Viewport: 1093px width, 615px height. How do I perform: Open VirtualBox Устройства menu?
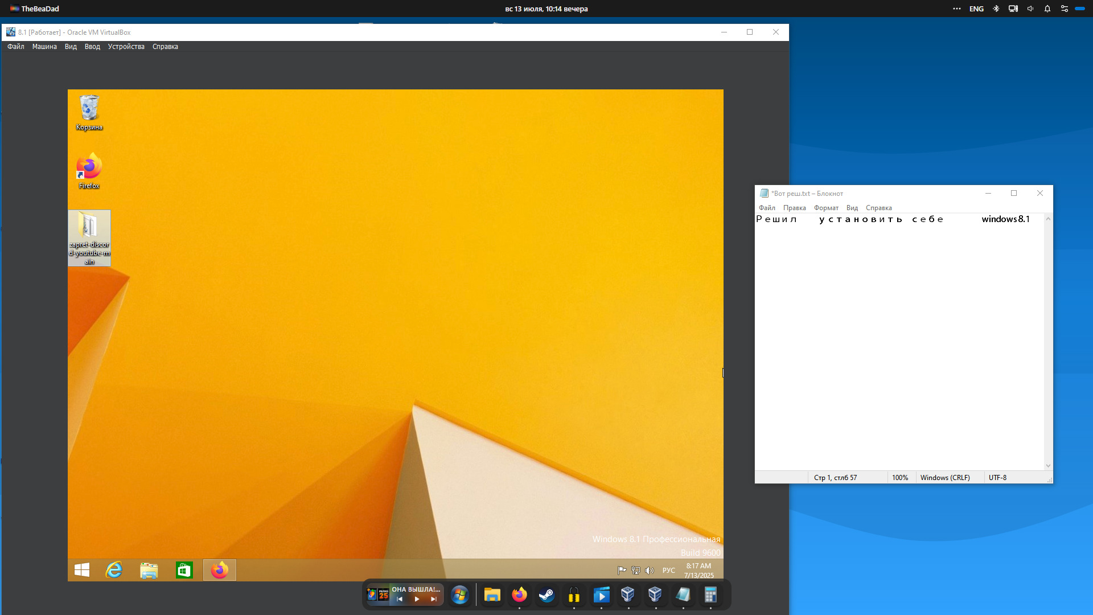pos(126,47)
